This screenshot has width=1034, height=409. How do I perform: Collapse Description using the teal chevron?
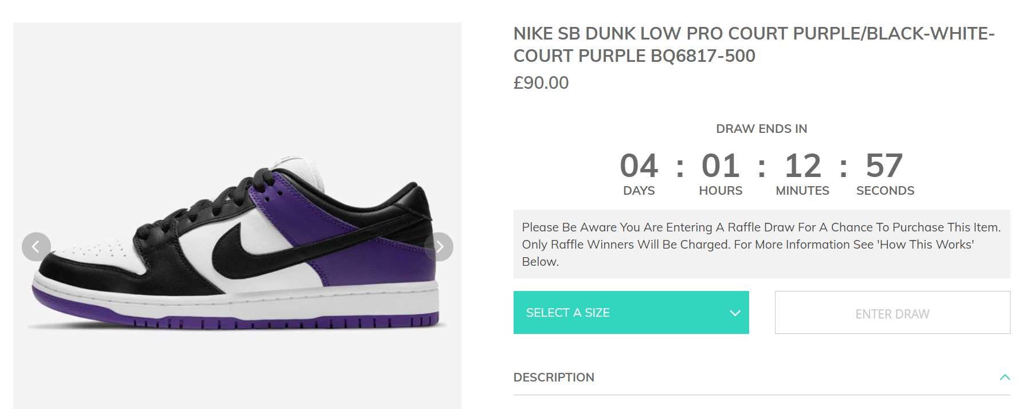tap(1005, 377)
